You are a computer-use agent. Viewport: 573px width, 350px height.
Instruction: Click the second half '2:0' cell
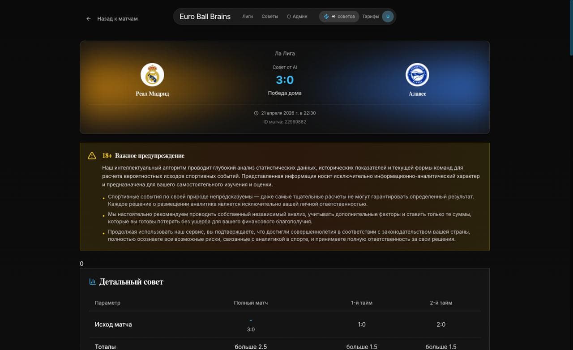(x=441, y=324)
